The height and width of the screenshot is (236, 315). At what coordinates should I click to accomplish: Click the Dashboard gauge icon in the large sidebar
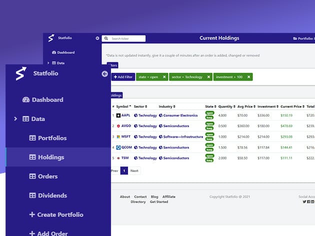(x=26, y=100)
